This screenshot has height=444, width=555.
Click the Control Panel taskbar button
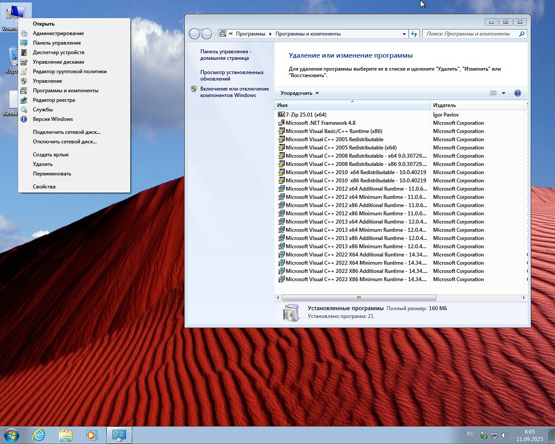point(119,435)
